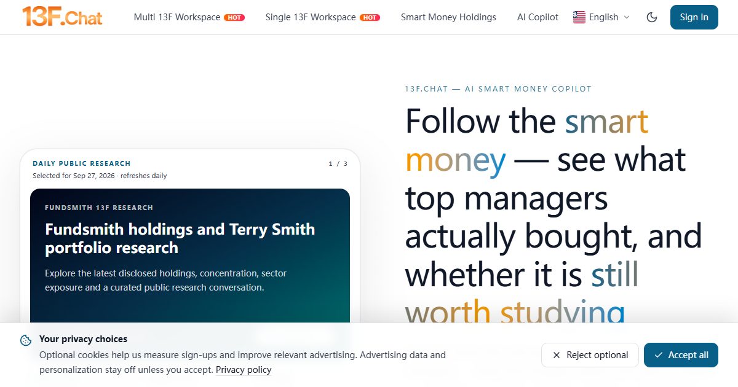Click the Fundsmith card description text
Screen dimensions: 738x387
[x=166, y=280]
